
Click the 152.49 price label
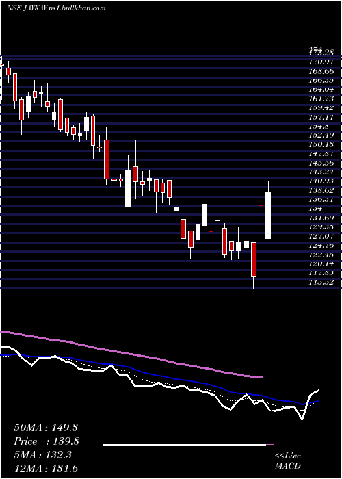pyautogui.click(x=321, y=135)
